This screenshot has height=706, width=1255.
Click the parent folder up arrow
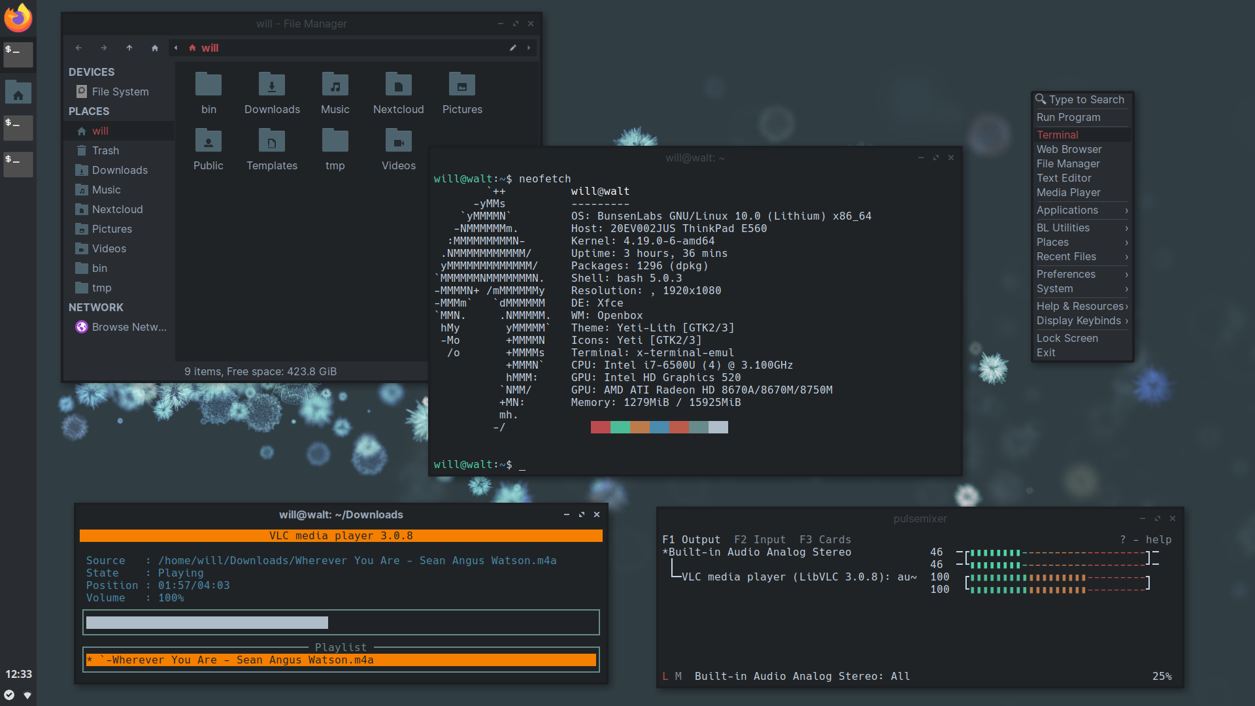click(129, 48)
